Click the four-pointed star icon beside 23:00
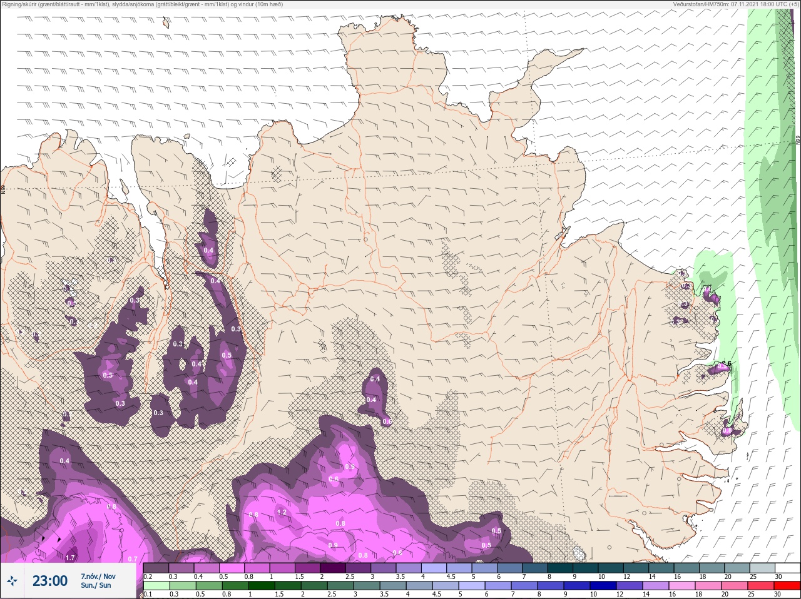This screenshot has height=599, width=801. coord(13,581)
